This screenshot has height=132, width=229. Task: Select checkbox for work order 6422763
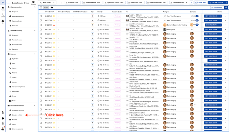(x=41, y=16)
